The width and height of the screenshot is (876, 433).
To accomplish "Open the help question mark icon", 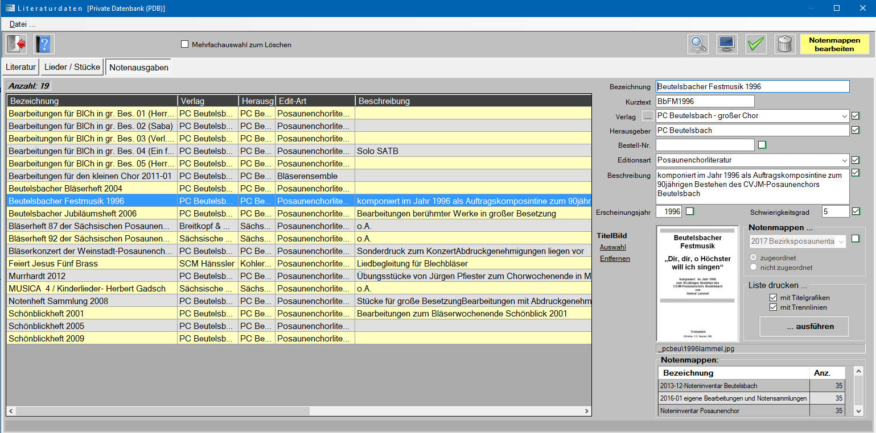I will [x=44, y=44].
